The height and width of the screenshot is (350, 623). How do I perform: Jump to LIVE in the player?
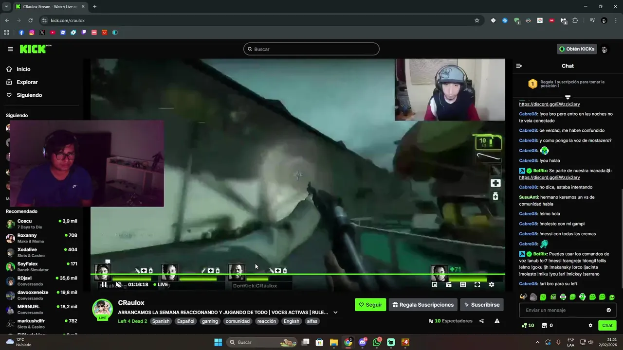pyautogui.click(x=161, y=284)
